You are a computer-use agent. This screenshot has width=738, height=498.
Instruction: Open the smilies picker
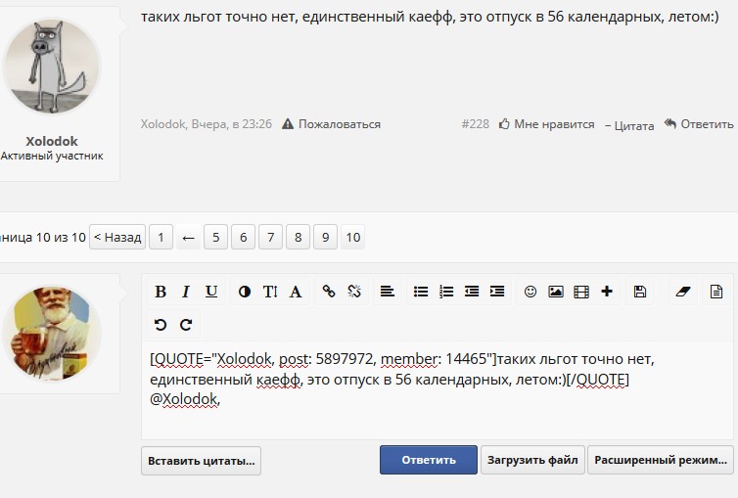[530, 292]
